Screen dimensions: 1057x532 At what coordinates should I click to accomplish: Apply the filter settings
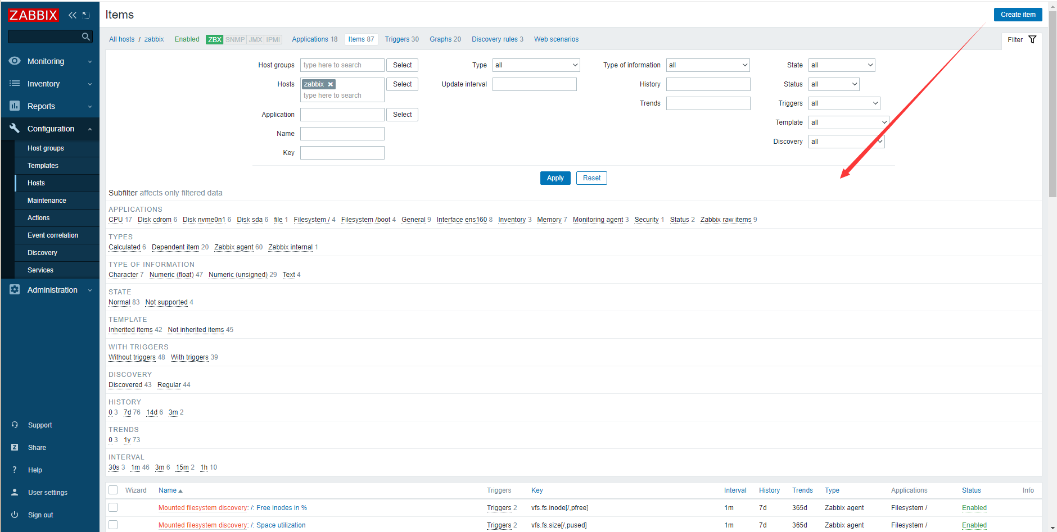click(555, 178)
